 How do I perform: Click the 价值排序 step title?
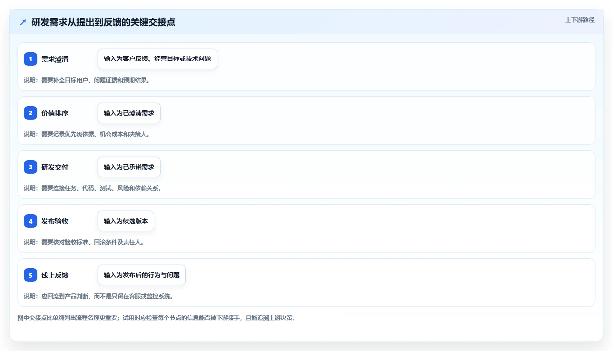click(x=55, y=113)
